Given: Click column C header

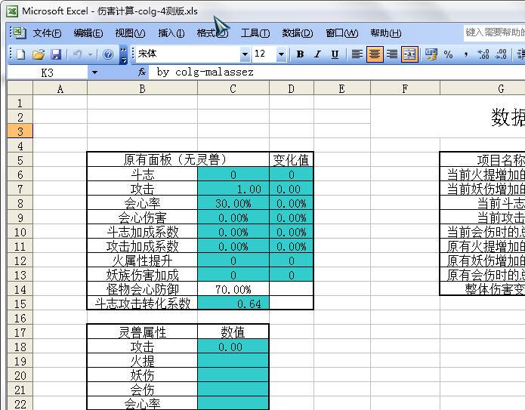Looking at the screenshot, I should pos(233,89).
